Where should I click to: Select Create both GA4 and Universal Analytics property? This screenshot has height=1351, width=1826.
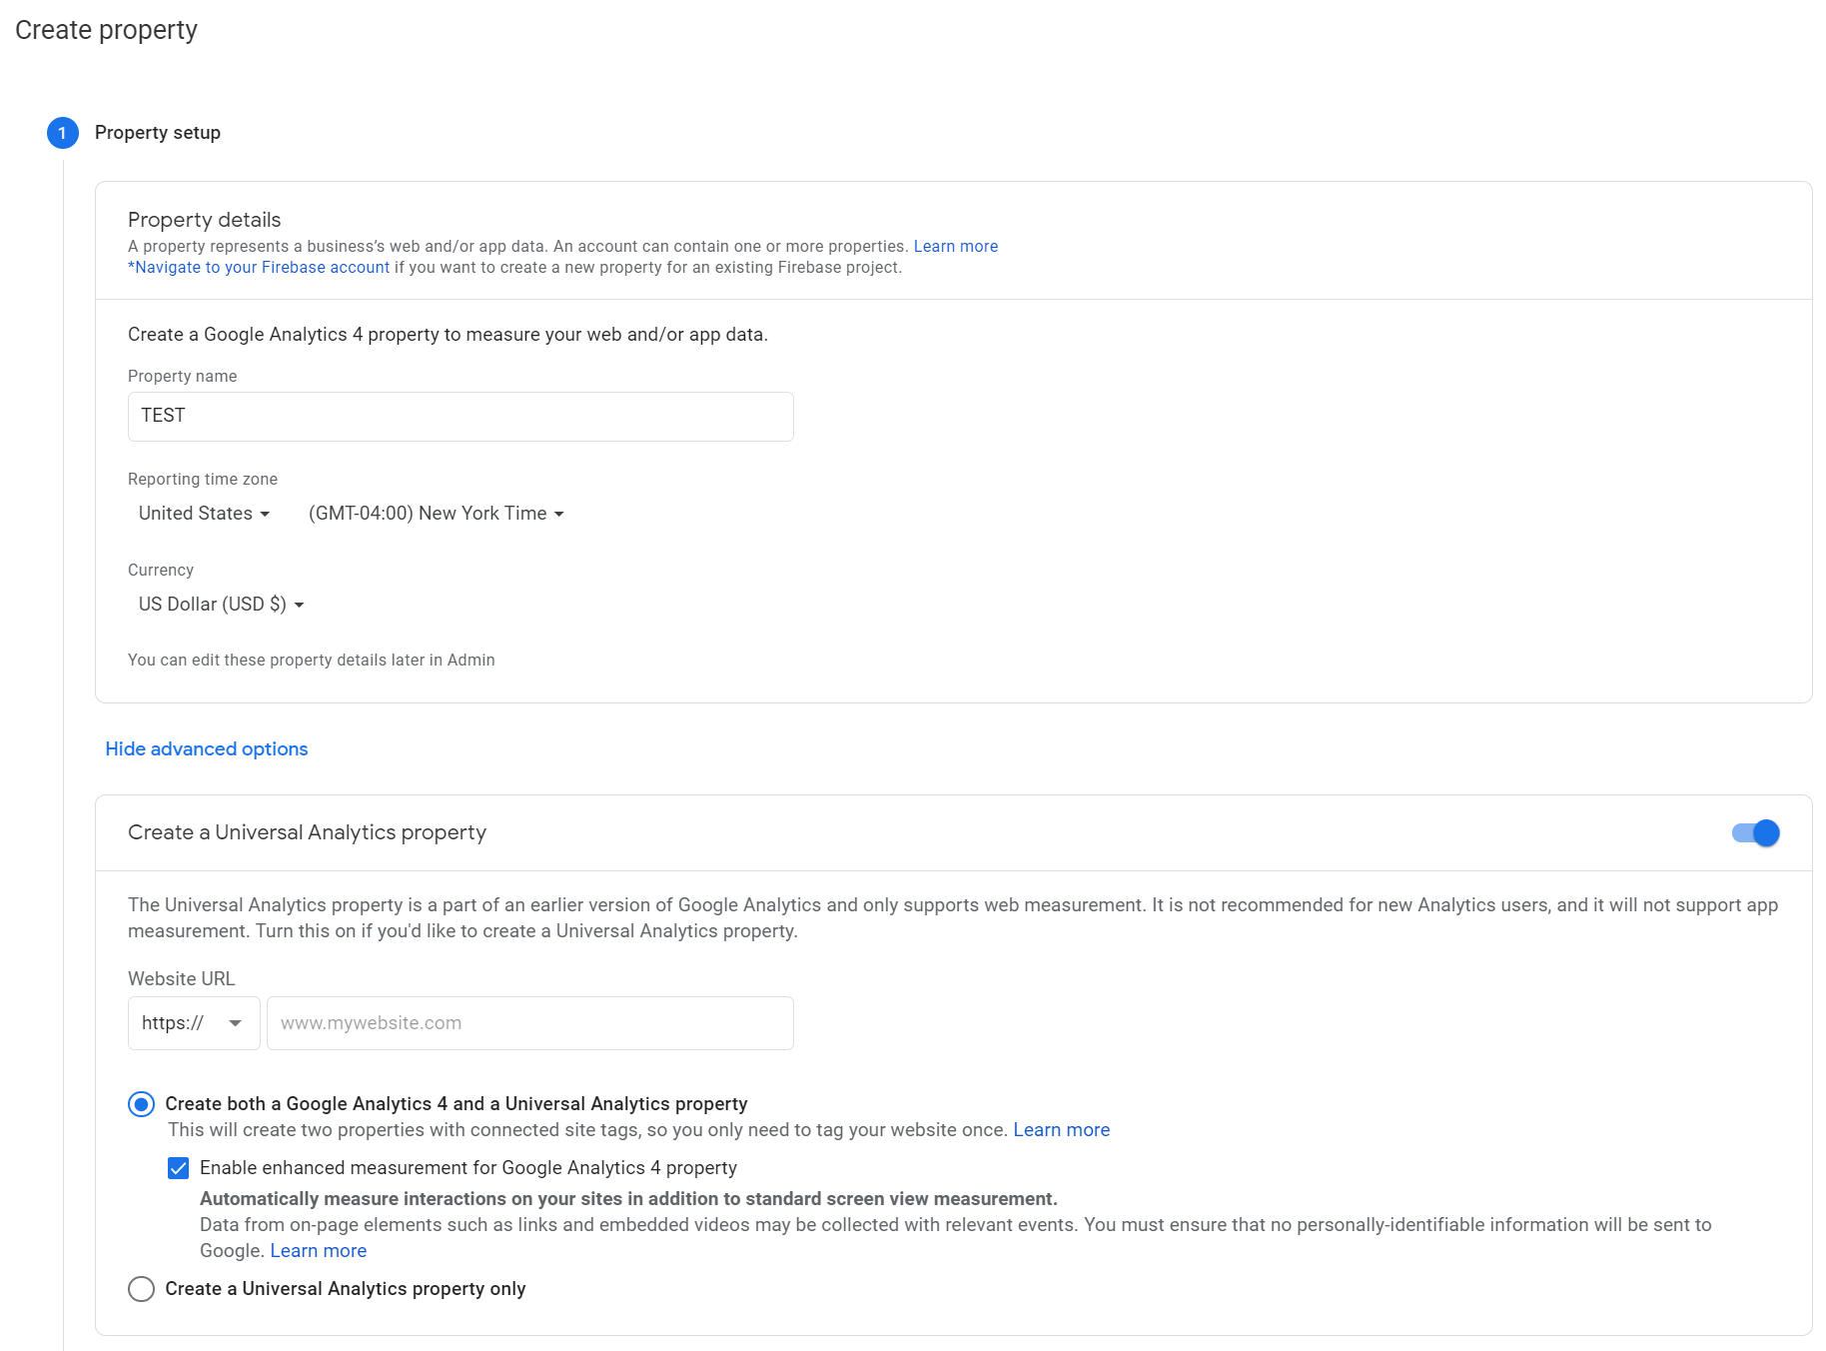pyautogui.click(x=142, y=1104)
